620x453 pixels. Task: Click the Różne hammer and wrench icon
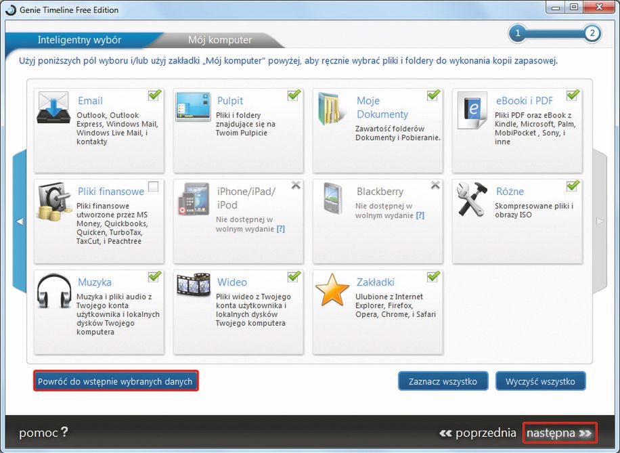click(x=472, y=199)
